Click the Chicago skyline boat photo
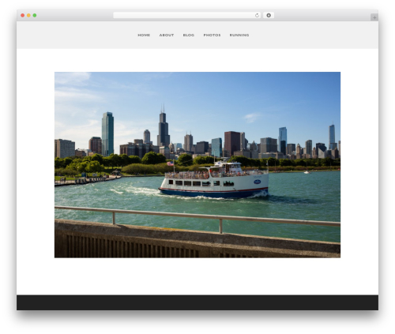 click(x=197, y=165)
